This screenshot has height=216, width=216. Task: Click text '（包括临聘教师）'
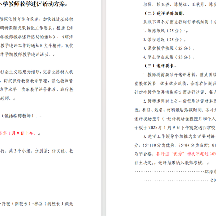[18, 116]
